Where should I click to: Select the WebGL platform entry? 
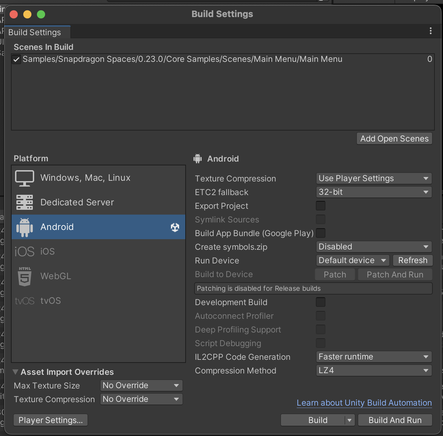click(x=98, y=276)
